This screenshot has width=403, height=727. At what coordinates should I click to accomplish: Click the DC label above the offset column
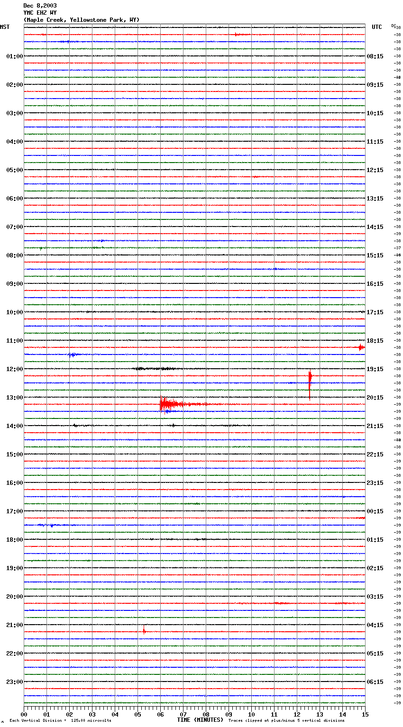[394, 26]
